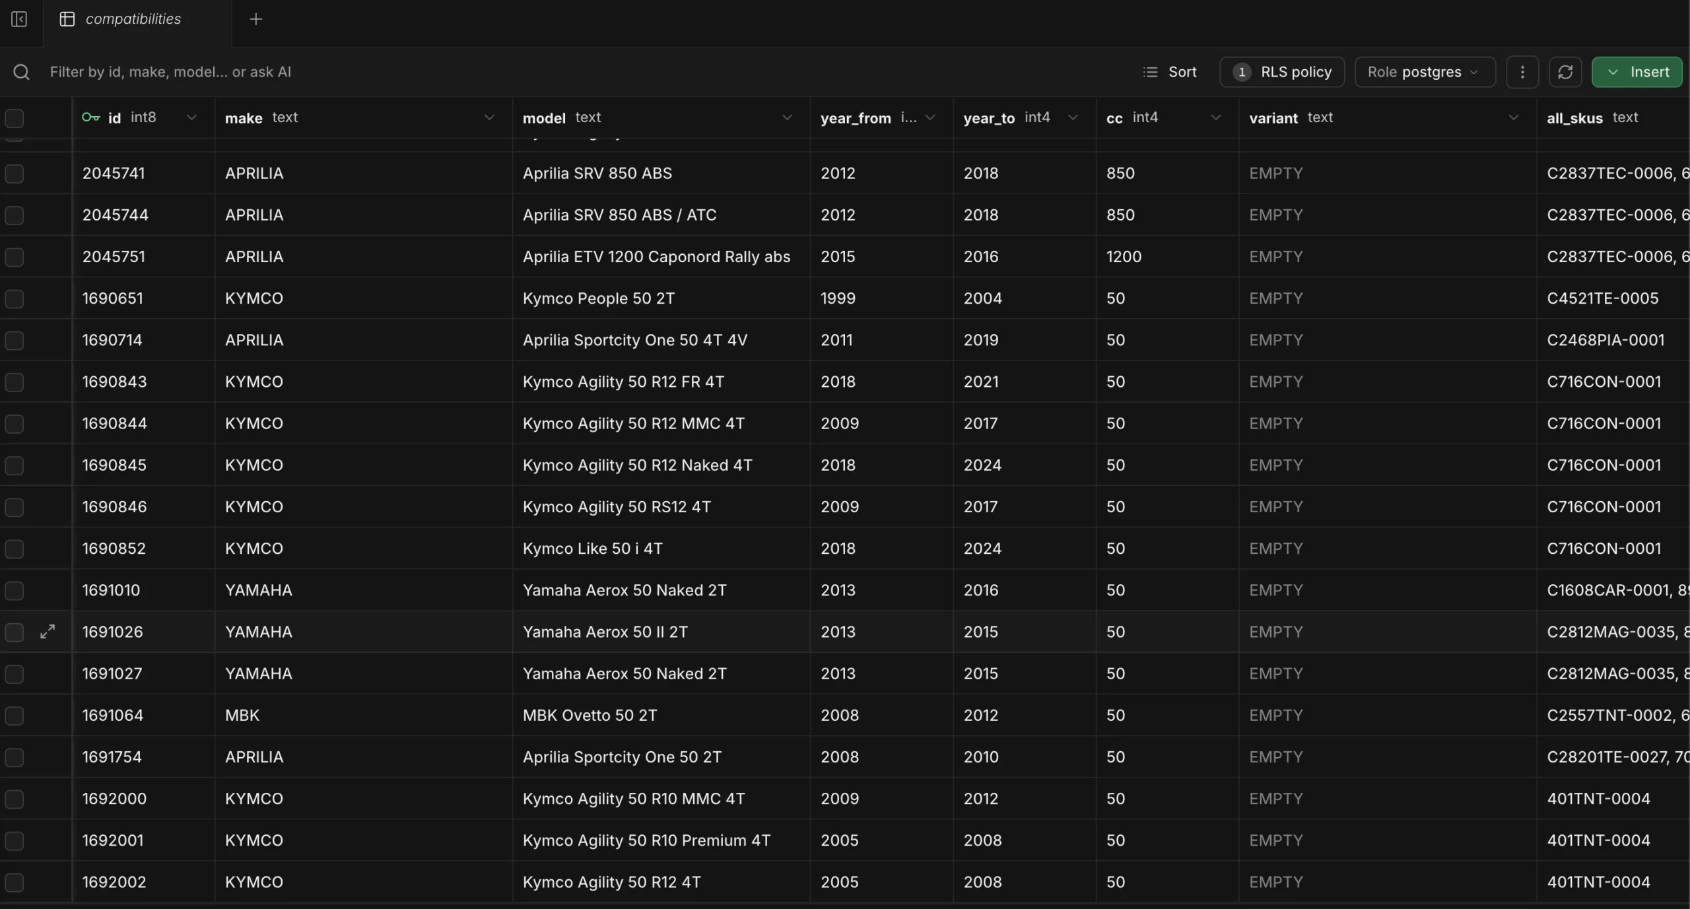Select cell Aprilia ETV 1200 Caponord Rally abs
Image resolution: width=1690 pixels, height=909 pixels.
point(661,256)
